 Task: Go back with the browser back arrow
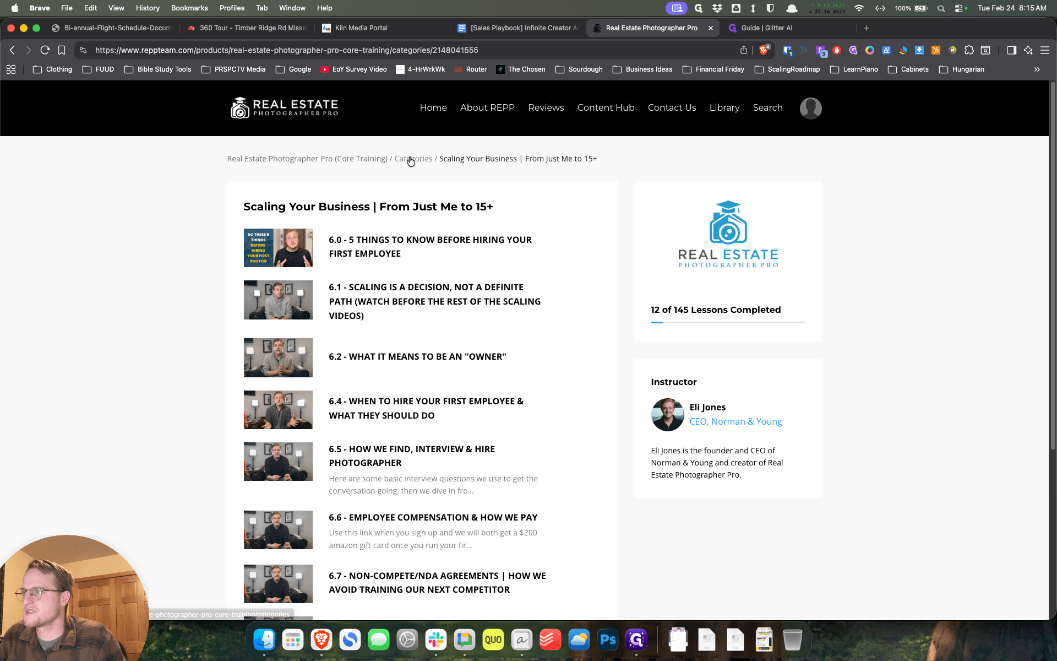pos(12,50)
